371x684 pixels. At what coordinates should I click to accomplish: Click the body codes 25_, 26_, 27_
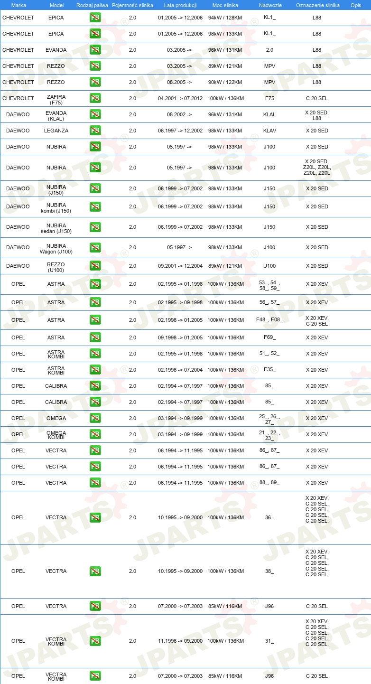[x=269, y=419]
